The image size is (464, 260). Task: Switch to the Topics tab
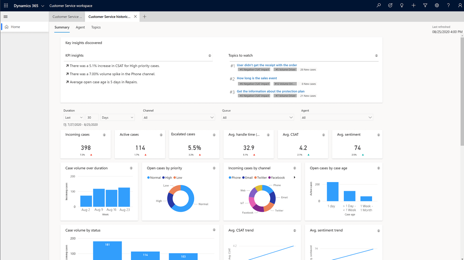click(x=96, y=27)
